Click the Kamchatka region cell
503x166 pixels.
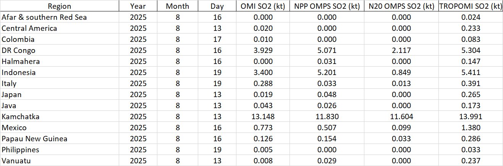(x=21, y=117)
